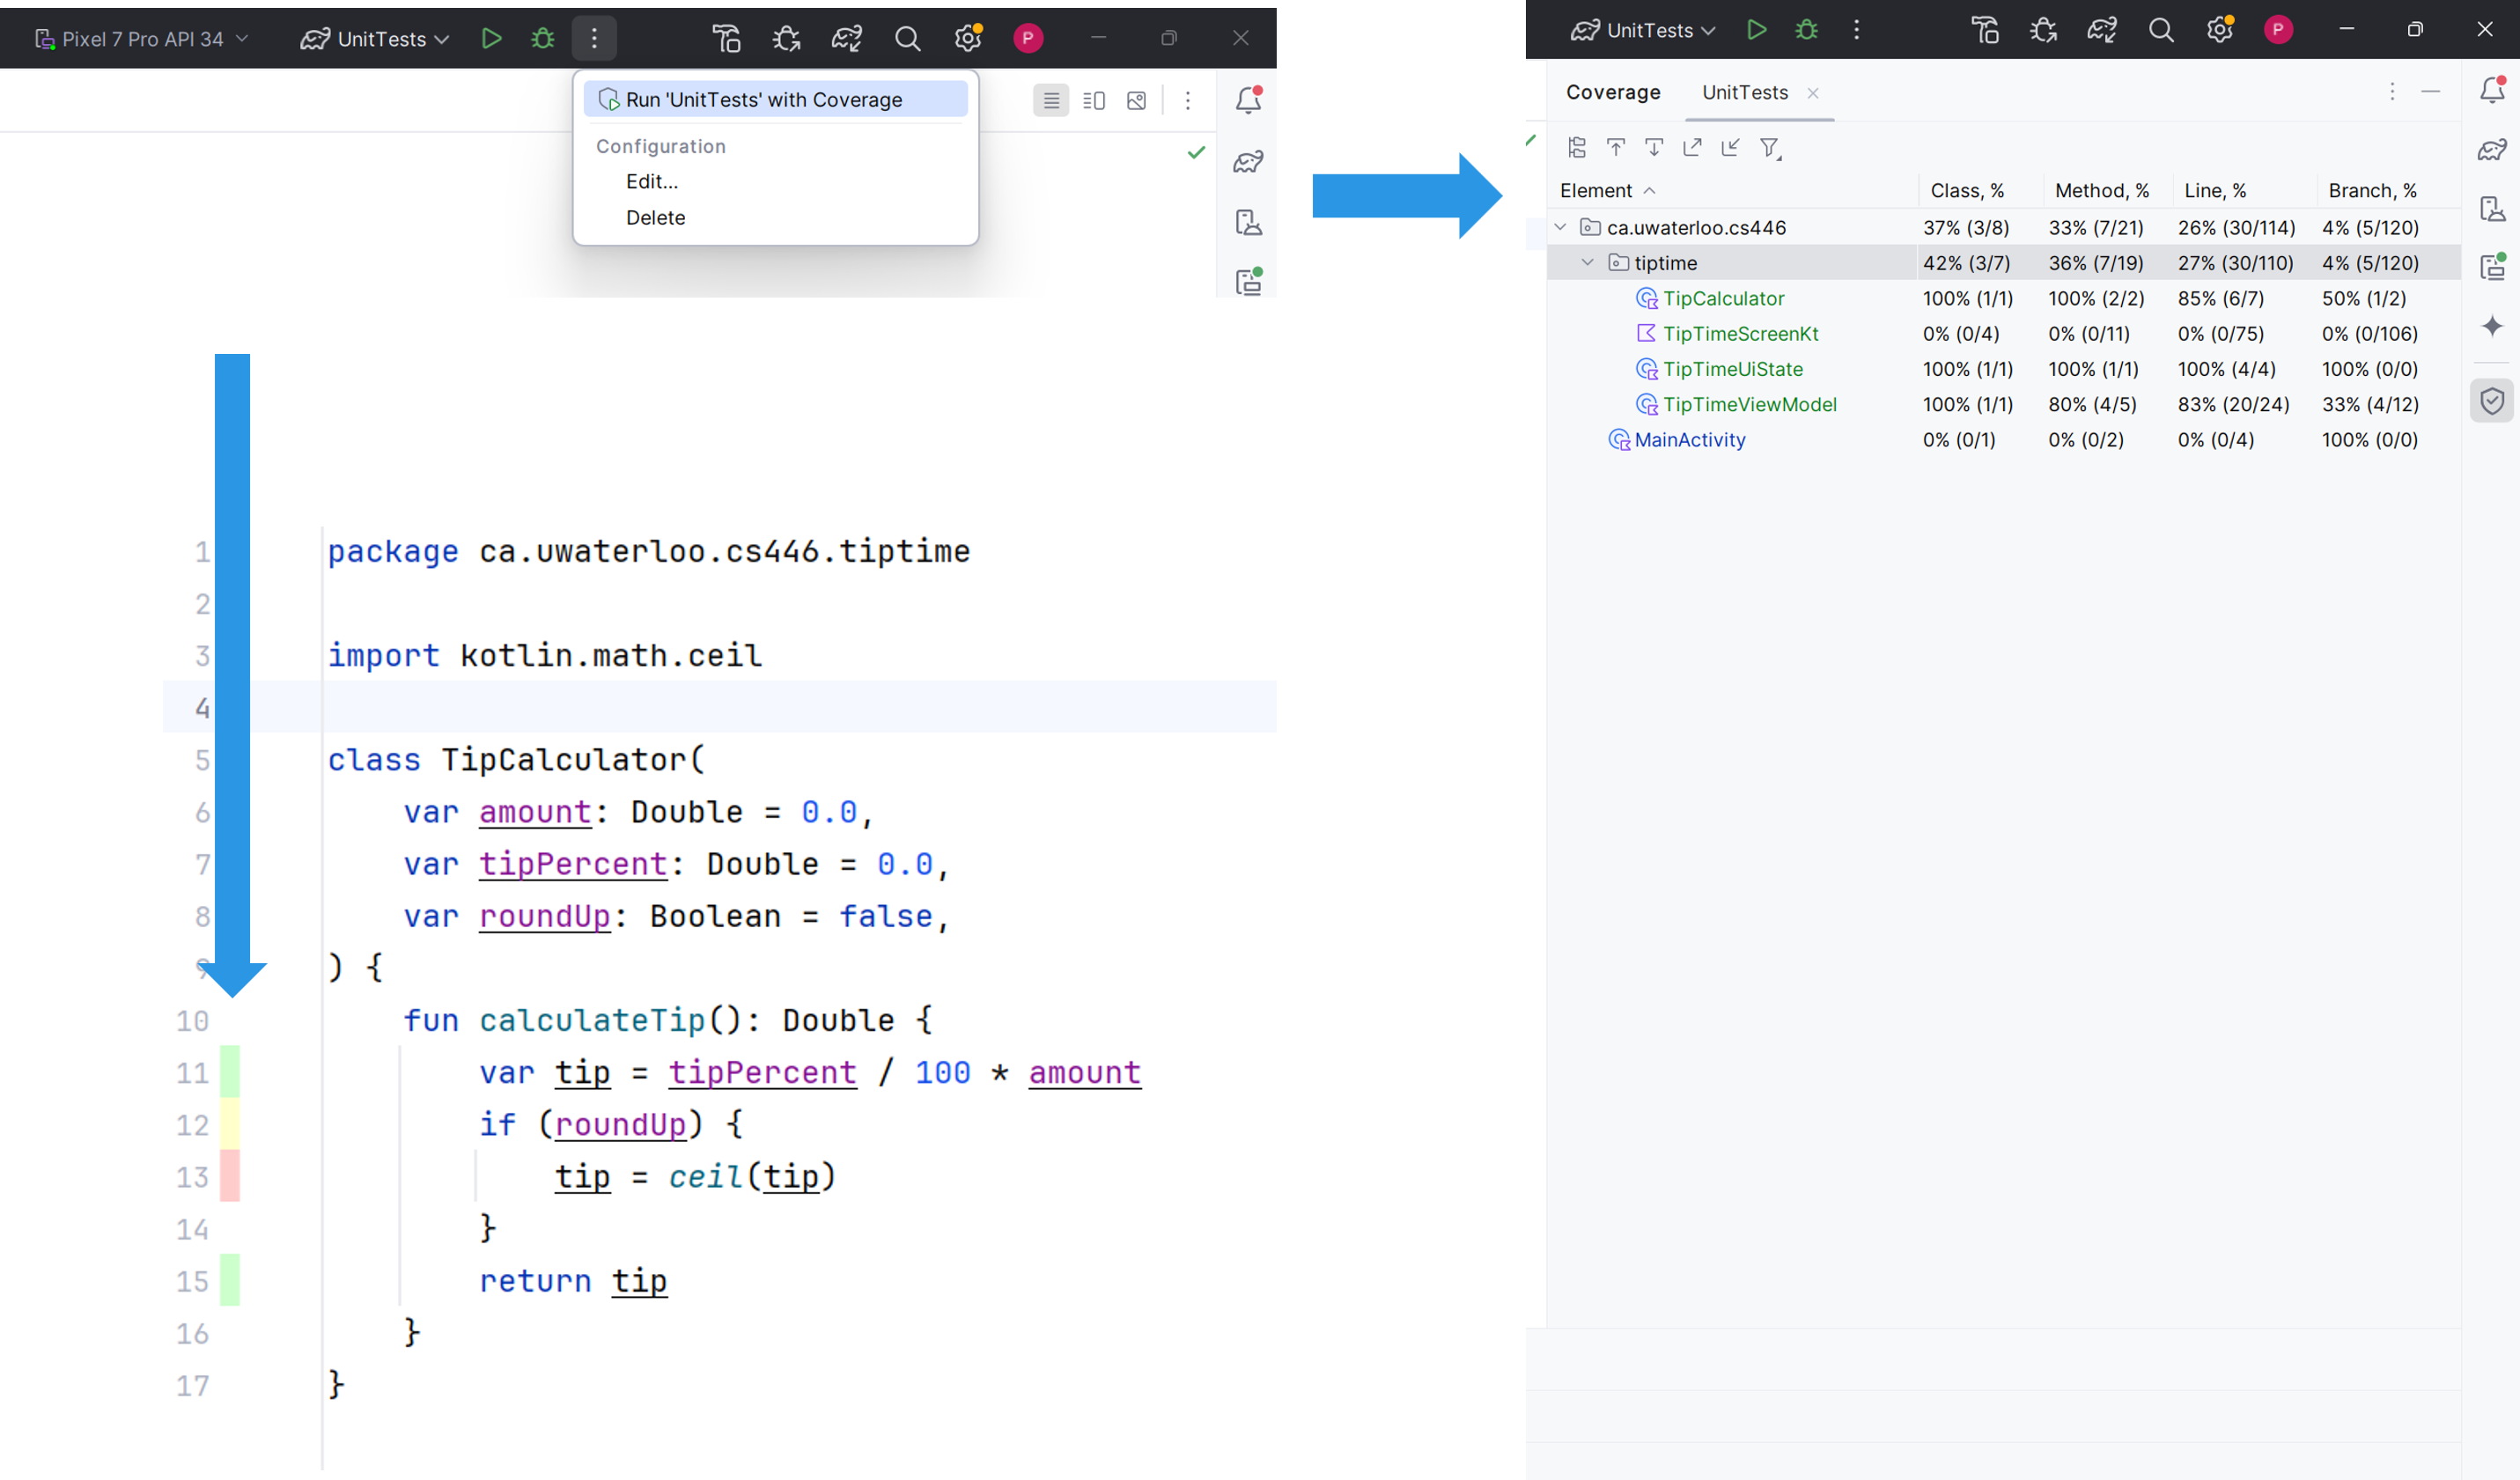Open the Gemini AI assistant star icon
Viewport: 2520px width, 1480px height.
(2492, 326)
